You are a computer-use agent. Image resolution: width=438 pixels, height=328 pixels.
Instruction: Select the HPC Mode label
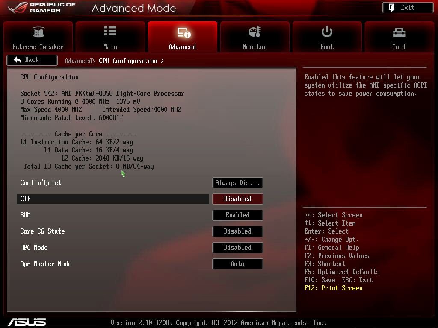click(x=34, y=247)
